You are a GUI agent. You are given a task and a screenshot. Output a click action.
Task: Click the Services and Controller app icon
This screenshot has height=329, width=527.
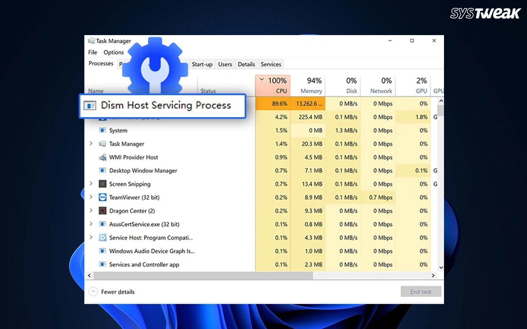(102, 265)
